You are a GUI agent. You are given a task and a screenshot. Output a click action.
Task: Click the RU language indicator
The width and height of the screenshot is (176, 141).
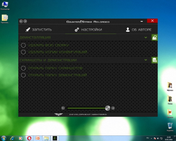(148, 138)
